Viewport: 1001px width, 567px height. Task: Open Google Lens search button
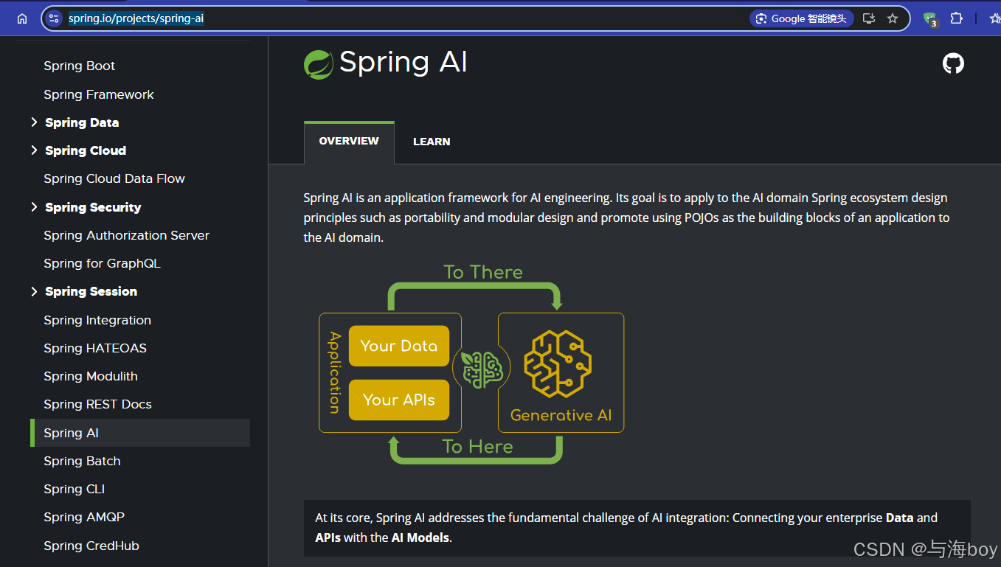click(802, 18)
